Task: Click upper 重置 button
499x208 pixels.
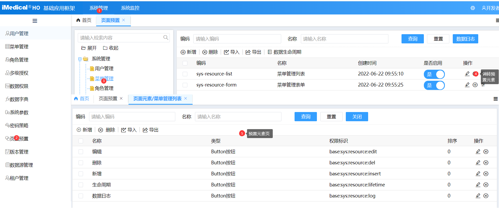Action: point(438,39)
